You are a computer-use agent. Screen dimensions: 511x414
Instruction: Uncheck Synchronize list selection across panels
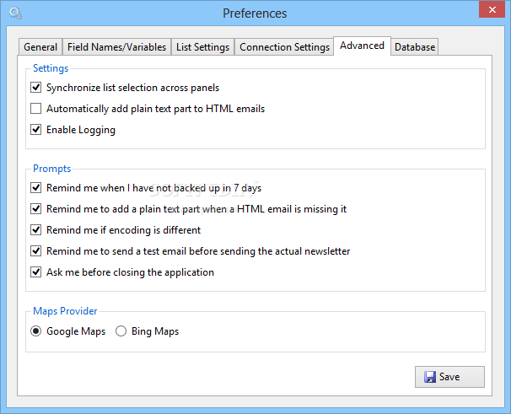point(36,88)
